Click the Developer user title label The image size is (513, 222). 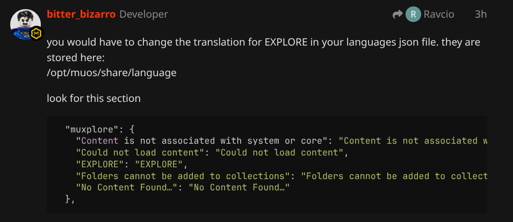coord(143,14)
